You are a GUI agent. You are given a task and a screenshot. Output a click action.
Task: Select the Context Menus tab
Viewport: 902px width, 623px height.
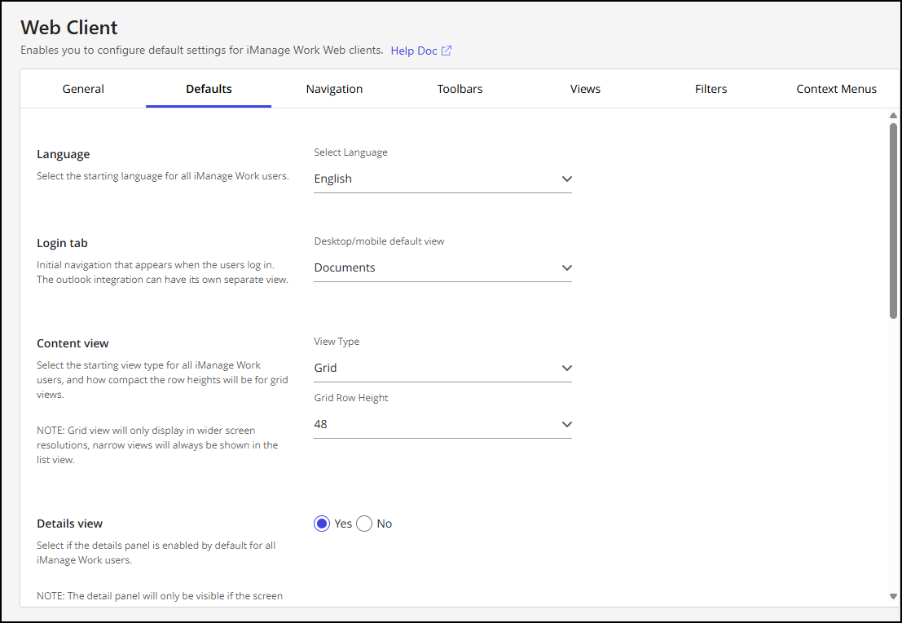pos(836,89)
